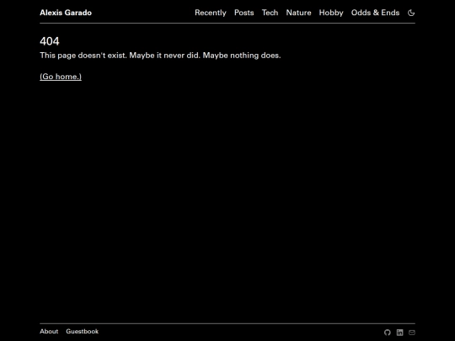The image size is (455, 341).
Task: Open the Odds & Ends nav item
Action: (x=375, y=13)
